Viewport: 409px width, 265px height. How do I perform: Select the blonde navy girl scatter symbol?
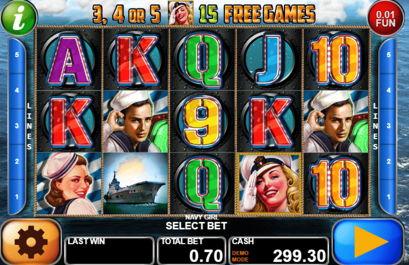tap(270, 184)
